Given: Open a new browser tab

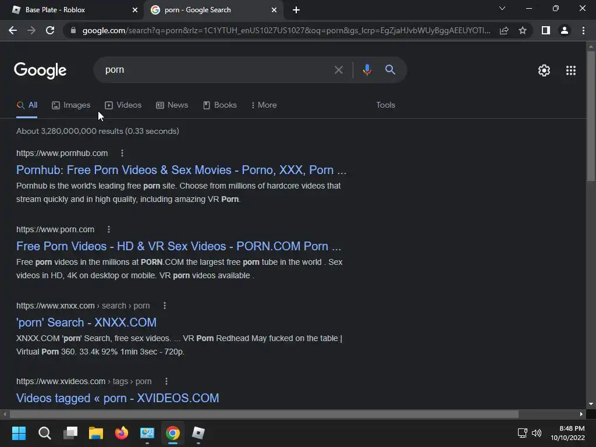Looking at the screenshot, I should (296, 10).
